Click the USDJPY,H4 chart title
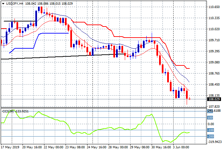This screenshot has width=222, height=151. pyautogui.click(x=15, y=3)
